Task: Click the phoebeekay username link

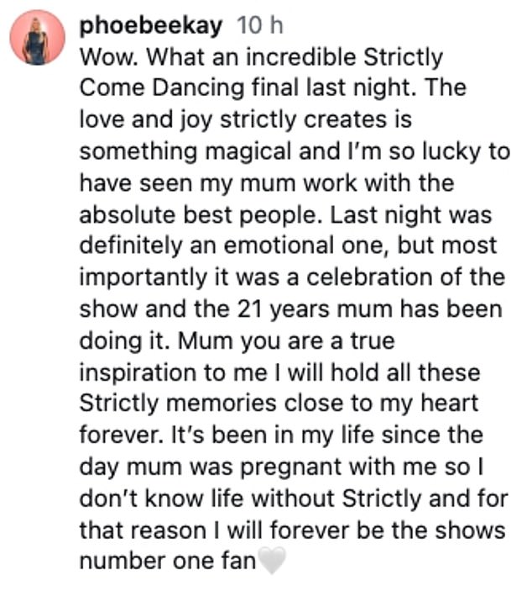Action: (151, 26)
